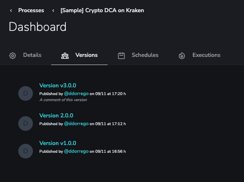The width and height of the screenshot is (244, 182).
Task: Open the Version v1.0.0 link
Action: pos(58,143)
